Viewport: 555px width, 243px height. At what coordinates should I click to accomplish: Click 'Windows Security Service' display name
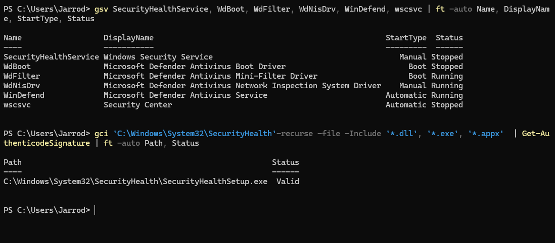tap(158, 57)
